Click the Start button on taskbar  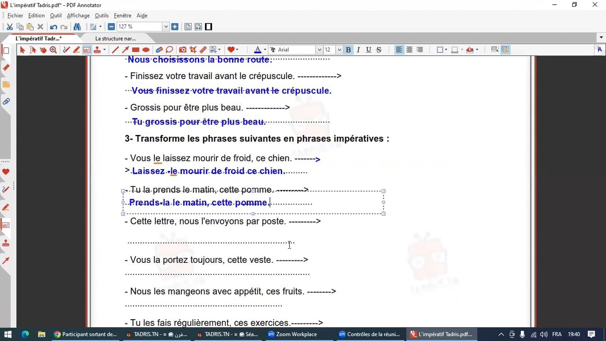point(9,334)
